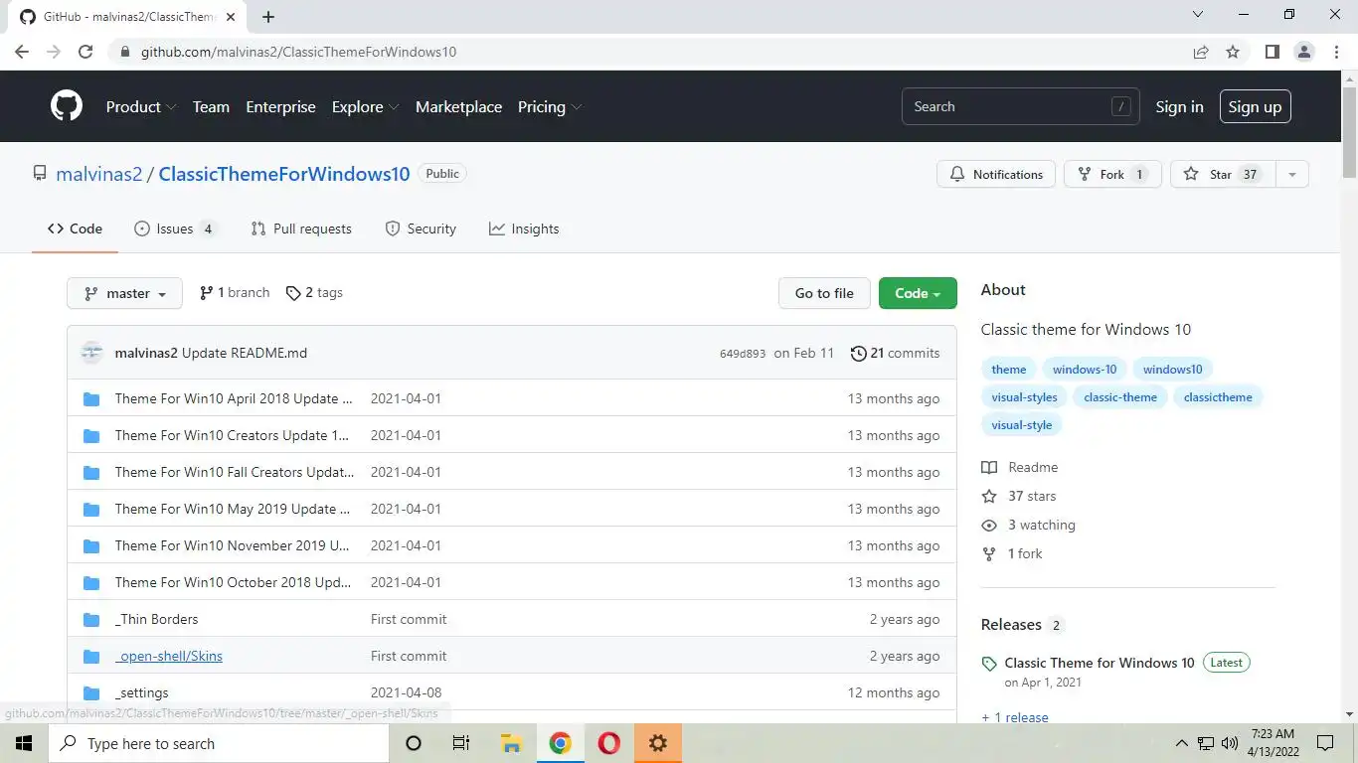Click the Go to file button
Image resolution: width=1358 pixels, height=763 pixels.
[824, 293]
